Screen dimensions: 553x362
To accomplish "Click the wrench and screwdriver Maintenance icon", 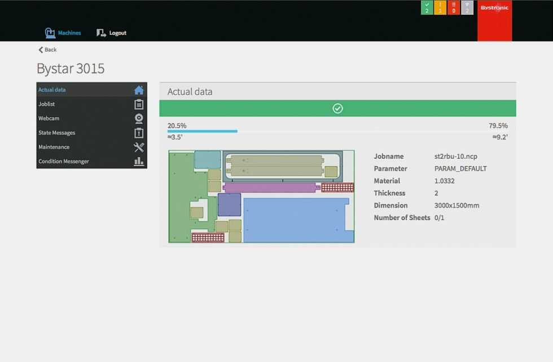I will click(x=139, y=147).
